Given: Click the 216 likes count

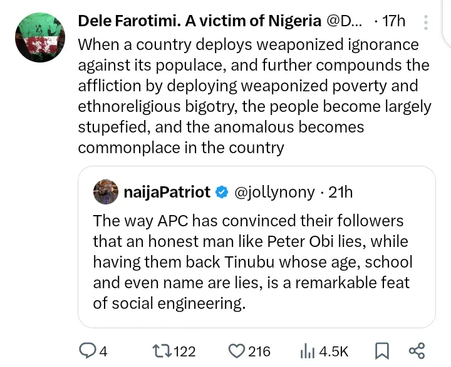Looking at the screenshot, I should [x=259, y=351].
